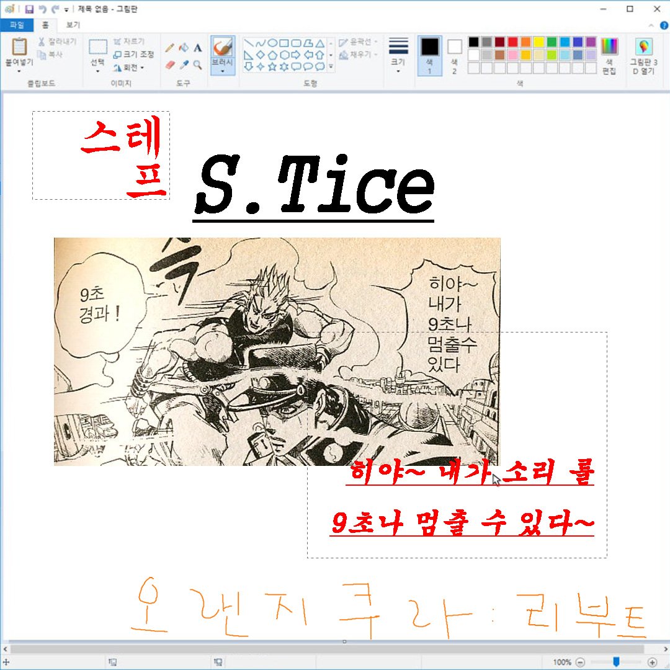Click 색 편집 edit colors button
670x670 pixels.
(609, 56)
